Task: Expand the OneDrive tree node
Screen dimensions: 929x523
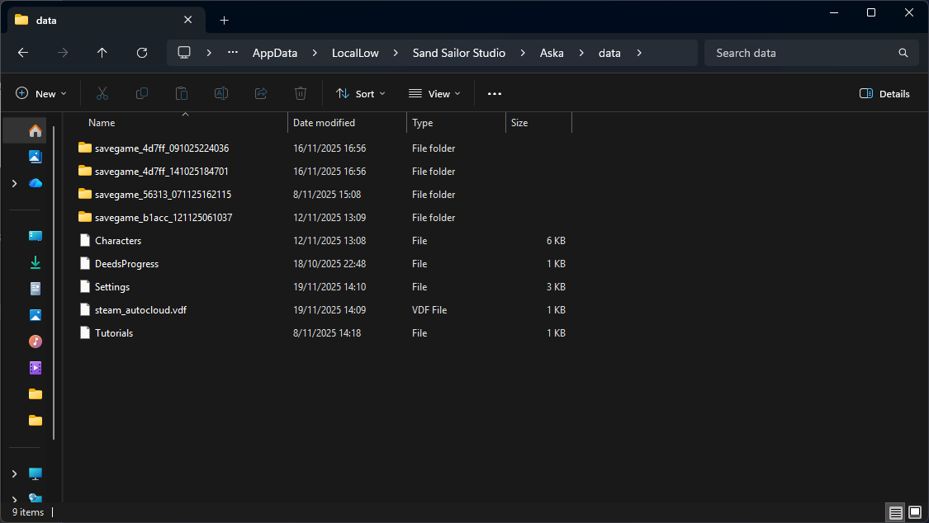Action: point(14,183)
